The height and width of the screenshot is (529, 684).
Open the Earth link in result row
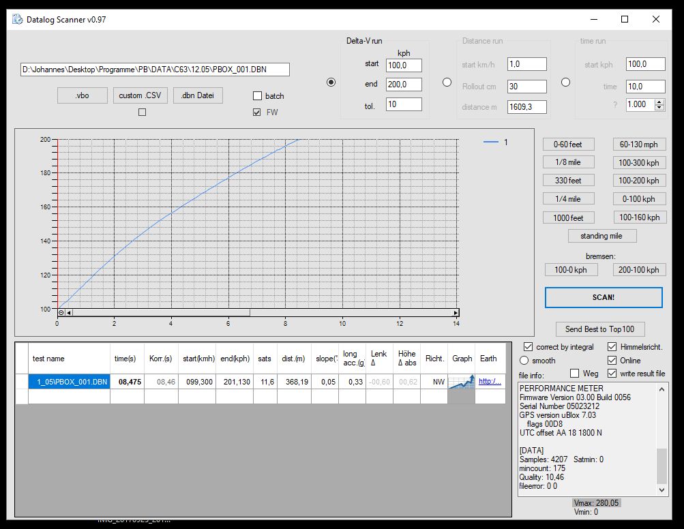(x=490, y=382)
